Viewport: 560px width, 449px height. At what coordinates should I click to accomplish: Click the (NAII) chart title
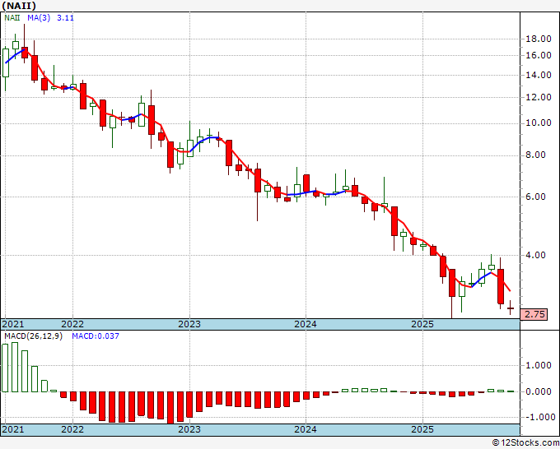click(19, 6)
